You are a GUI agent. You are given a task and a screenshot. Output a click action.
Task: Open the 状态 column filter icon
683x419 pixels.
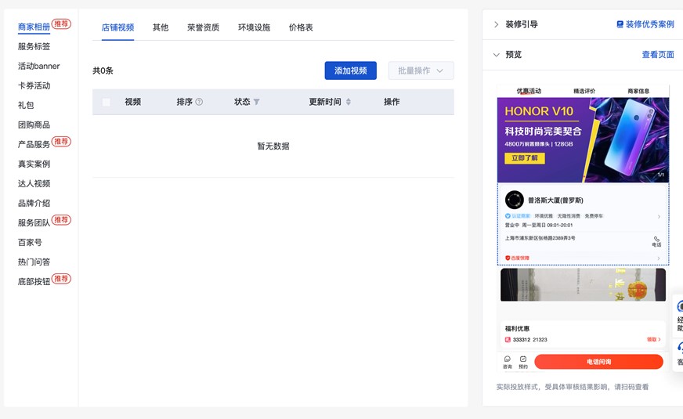coord(256,102)
